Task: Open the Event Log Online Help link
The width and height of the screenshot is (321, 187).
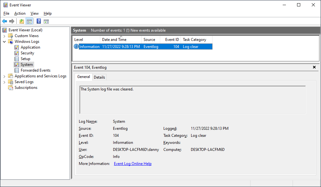Action: (x=133, y=164)
